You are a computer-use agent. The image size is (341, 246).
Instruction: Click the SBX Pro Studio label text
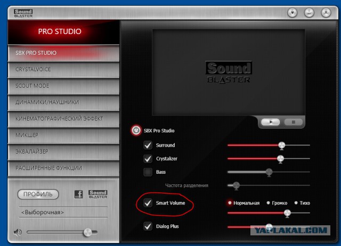click(x=159, y=131)
